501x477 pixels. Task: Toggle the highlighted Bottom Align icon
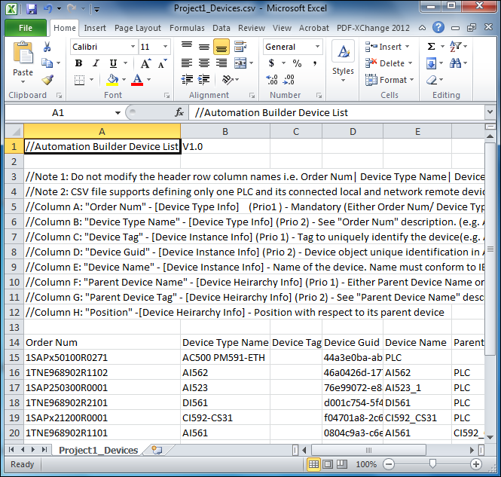click(x=221, y=47)
